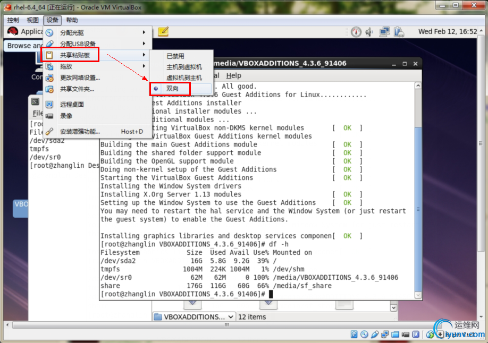Click the network adapters status icon
Viewport: 488px width, 343px height.
point(385,335)
